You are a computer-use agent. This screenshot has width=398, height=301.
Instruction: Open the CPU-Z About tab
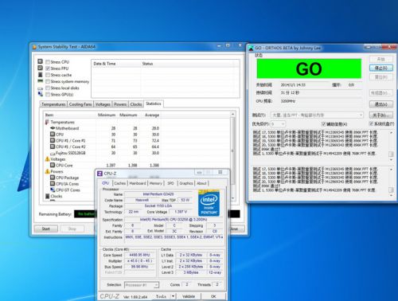201,183
